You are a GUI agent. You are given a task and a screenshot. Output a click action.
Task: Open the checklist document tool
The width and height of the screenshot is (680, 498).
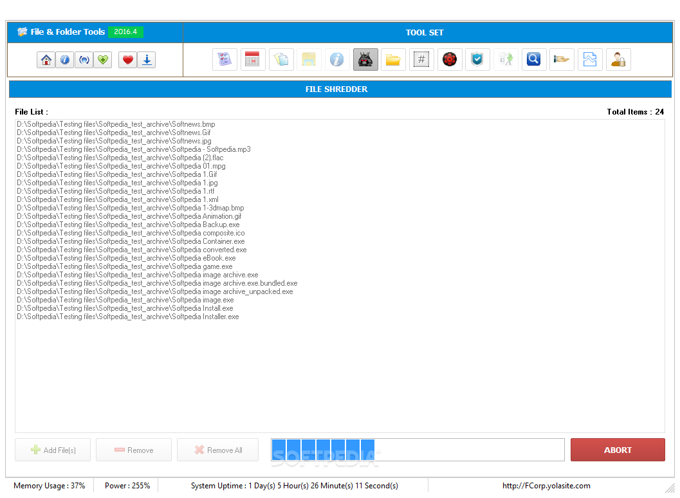point(225,59)
